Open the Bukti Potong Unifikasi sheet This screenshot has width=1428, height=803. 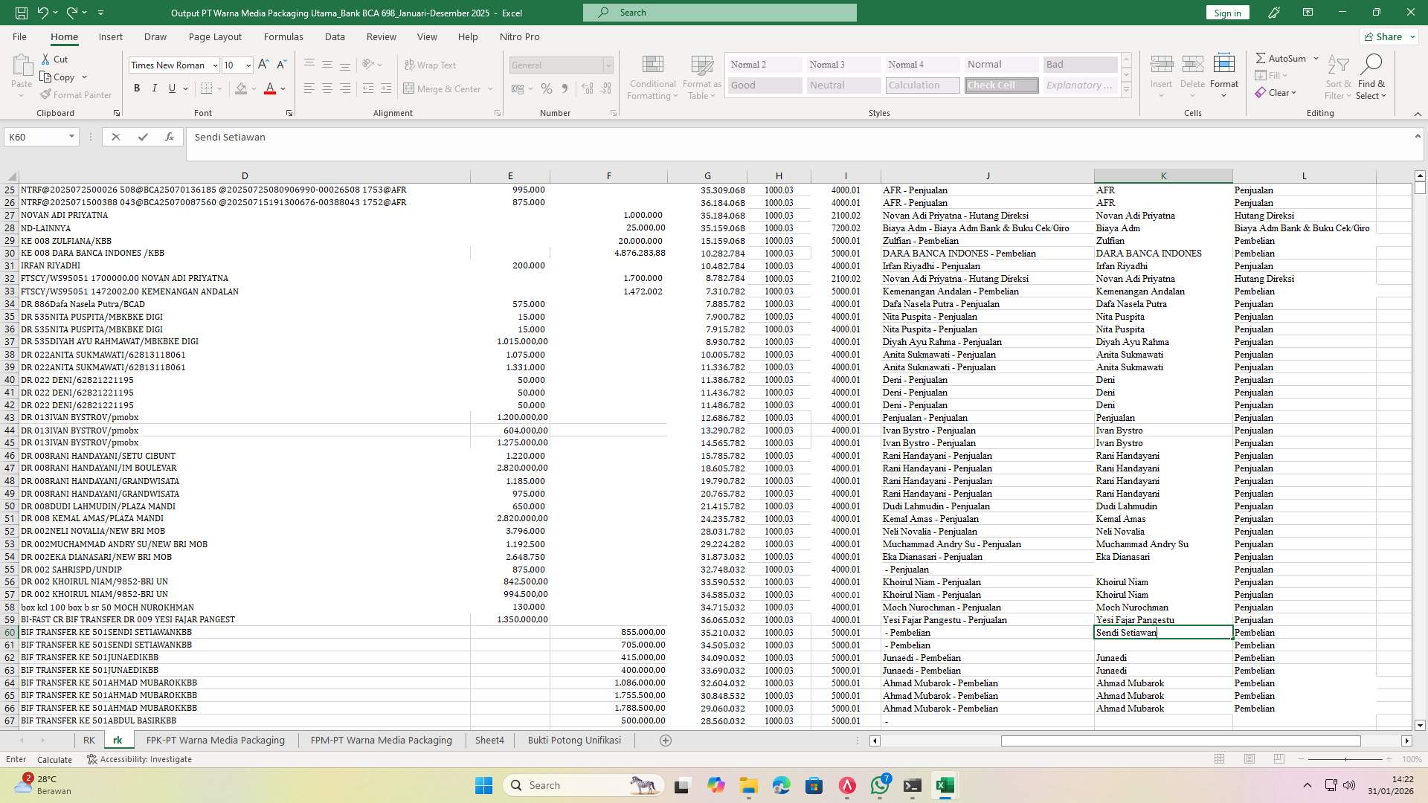[x=573, y=740]
